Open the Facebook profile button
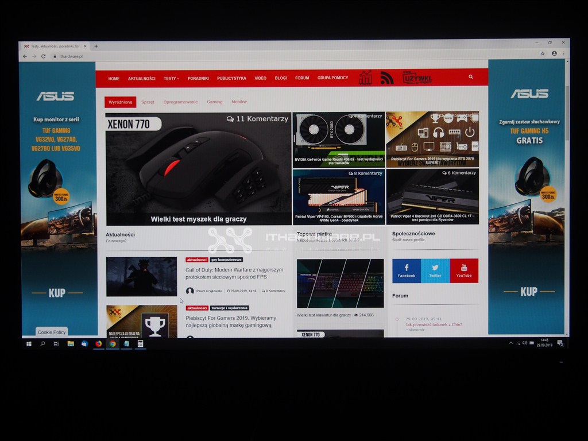The width and height of the screenshot is (588, 441). pos(407,271)
